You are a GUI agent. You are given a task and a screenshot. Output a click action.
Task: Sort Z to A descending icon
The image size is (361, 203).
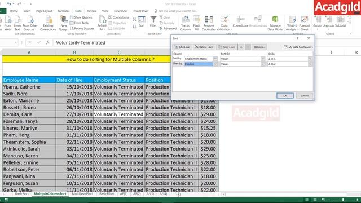134,27
